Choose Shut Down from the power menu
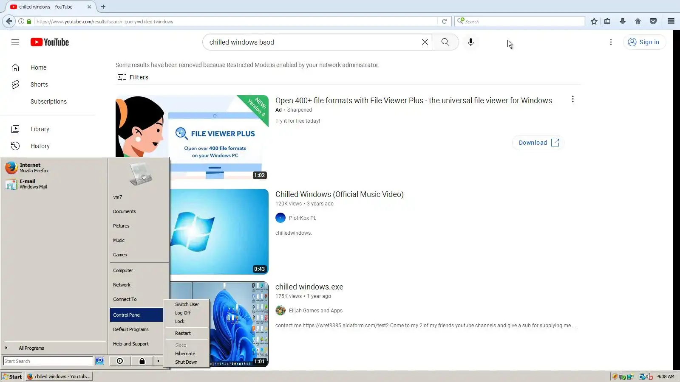 pos(187,362)
